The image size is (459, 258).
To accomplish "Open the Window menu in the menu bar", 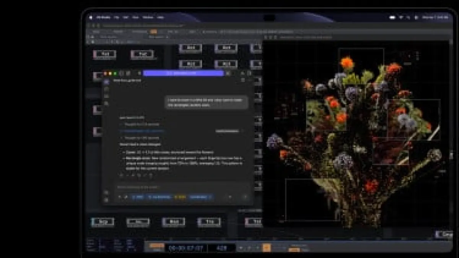I will point(147,17).
